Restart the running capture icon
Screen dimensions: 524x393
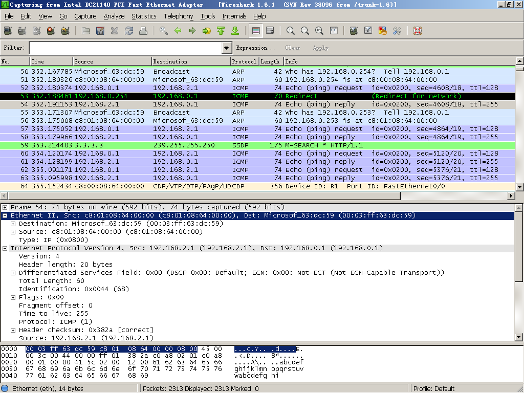pyautogui.click(x=65, y=31)
